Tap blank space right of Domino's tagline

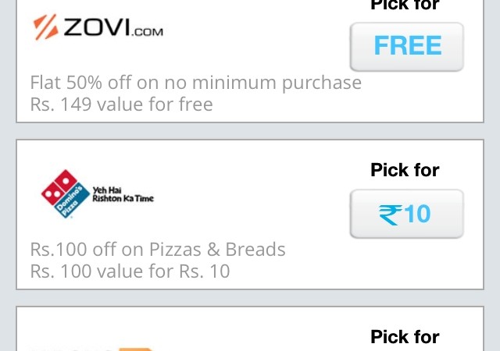coord(248,194)
